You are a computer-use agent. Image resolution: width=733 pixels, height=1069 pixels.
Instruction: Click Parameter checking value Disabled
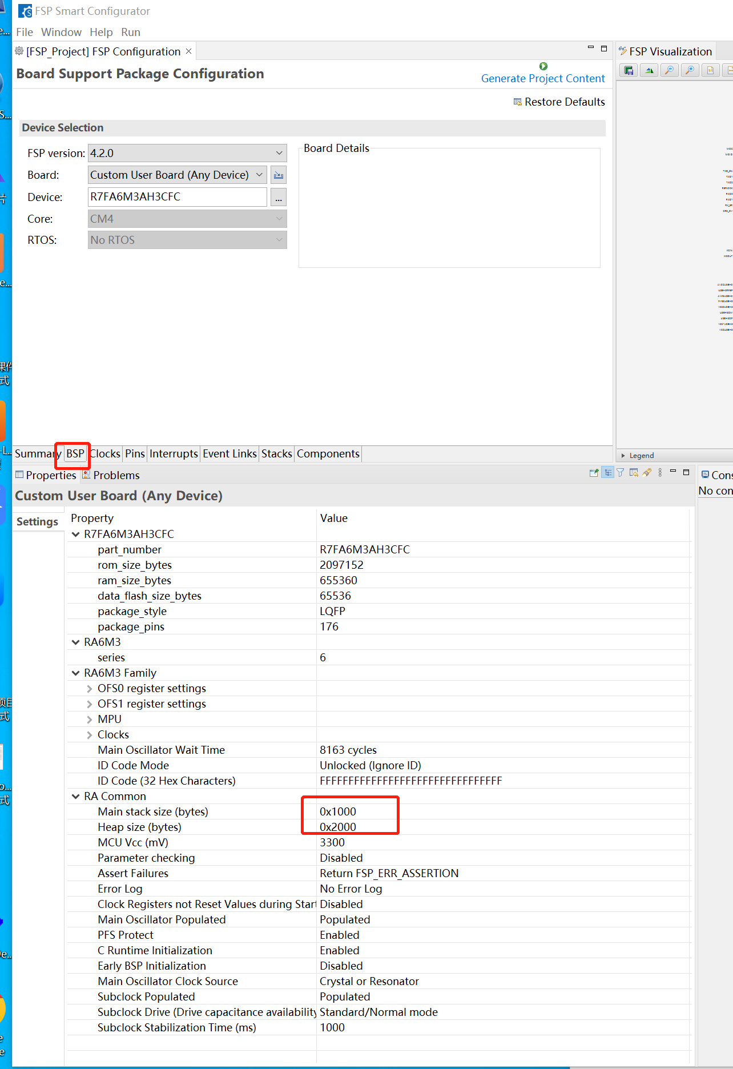coord(341,858)
